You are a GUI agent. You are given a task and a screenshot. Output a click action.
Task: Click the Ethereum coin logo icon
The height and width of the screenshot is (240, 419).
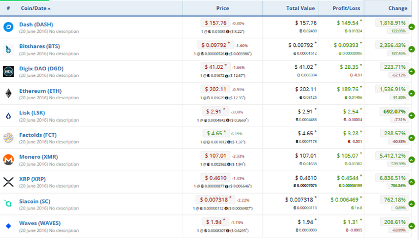click(9, 93)
